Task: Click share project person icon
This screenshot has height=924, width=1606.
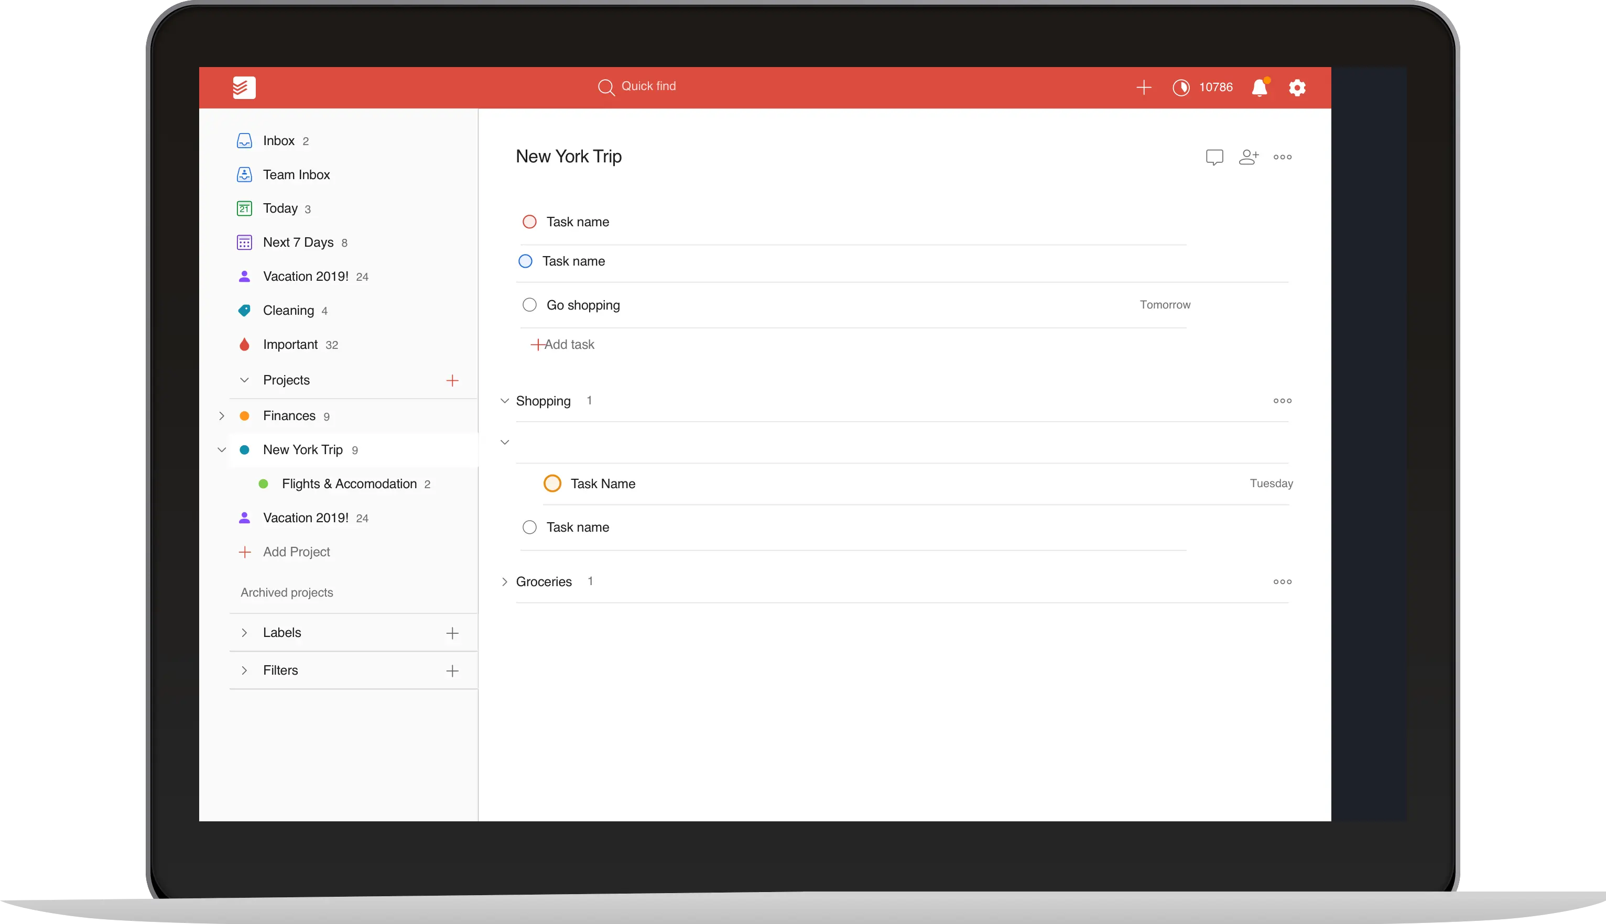Action: (x=1248, y=157)
